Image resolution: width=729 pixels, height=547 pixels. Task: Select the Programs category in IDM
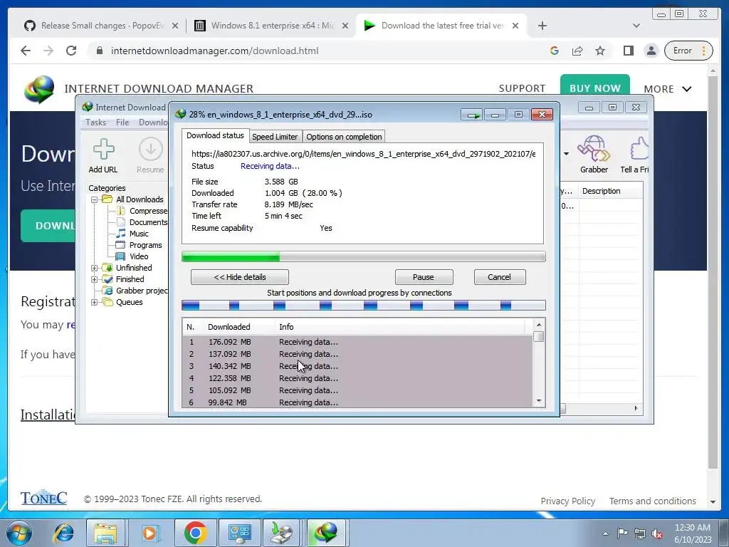(x=145, y=245)
